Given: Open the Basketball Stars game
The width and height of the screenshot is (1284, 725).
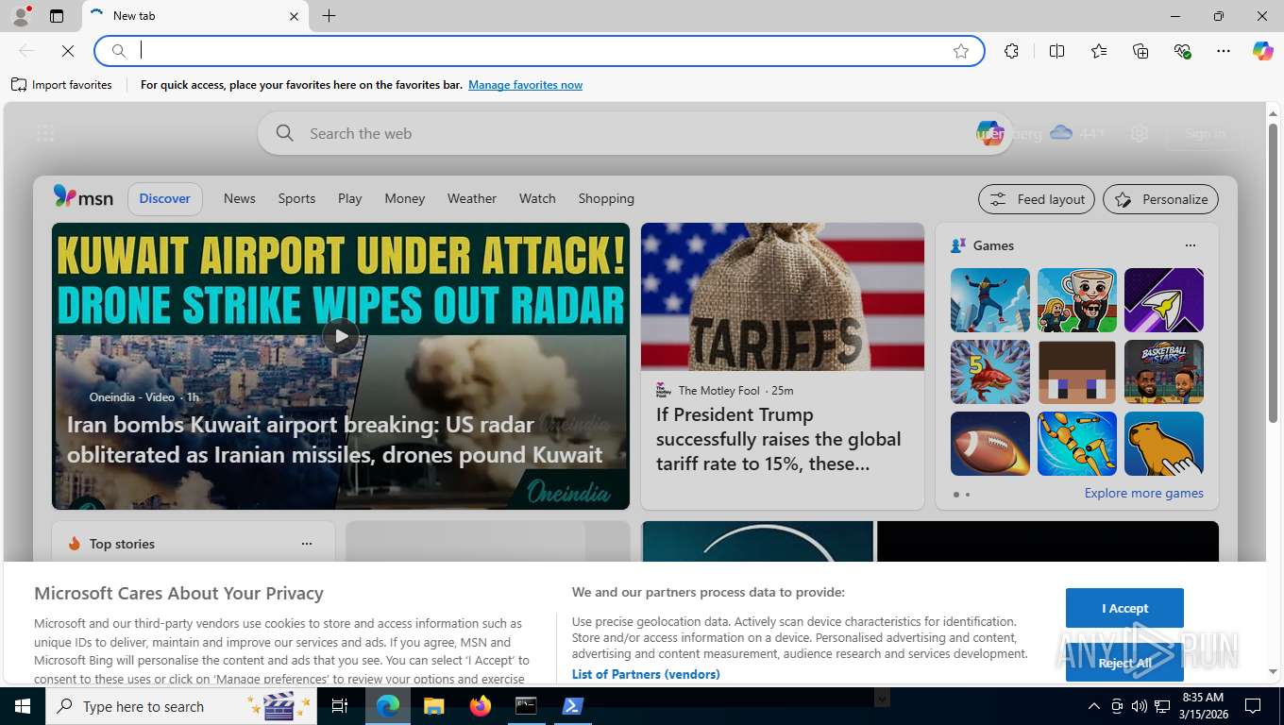Looking at the screenshot, I should tap(1163, 372).
